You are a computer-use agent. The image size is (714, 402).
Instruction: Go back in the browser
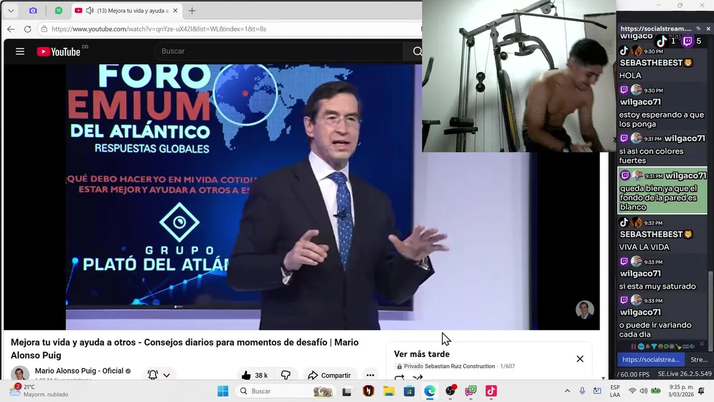(11, 29)
